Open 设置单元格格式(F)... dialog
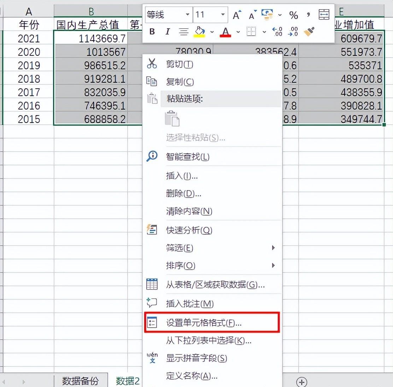The image size is (393, 387). (212, 323)
